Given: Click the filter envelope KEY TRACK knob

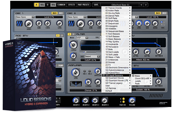Looking at the screenshot, I should (159, 52).
